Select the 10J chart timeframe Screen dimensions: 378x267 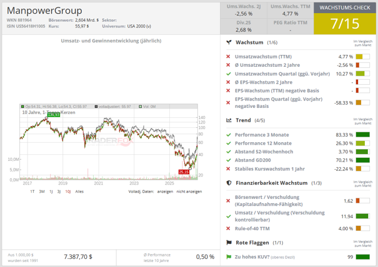pyautogui.click(x=68, y=192)
